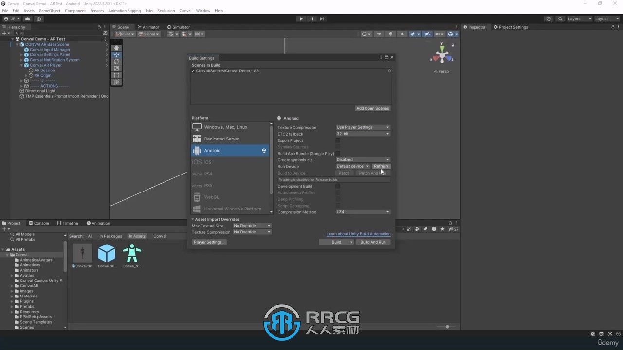Click the global search magnifier icon
Viewport: 623px width, 350px height.
tap(560, 19)
